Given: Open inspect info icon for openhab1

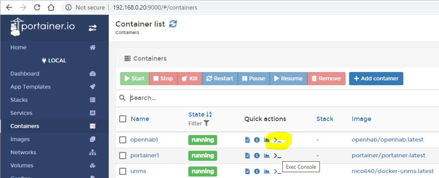Looking at the screenshot, I should (257, 140).
